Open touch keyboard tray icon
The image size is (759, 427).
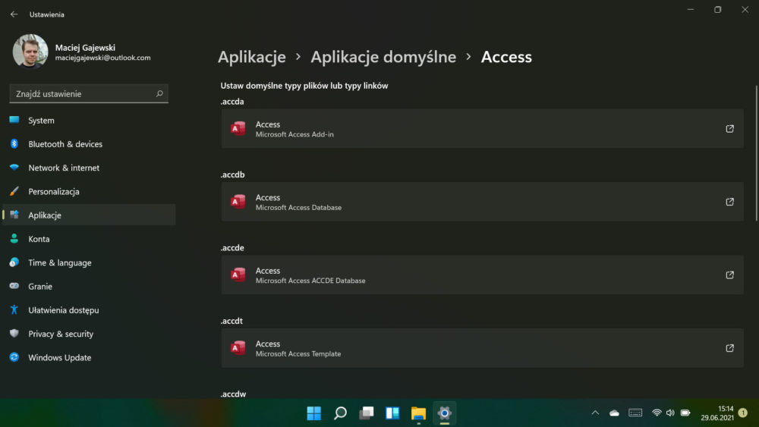tap(635, 413)
